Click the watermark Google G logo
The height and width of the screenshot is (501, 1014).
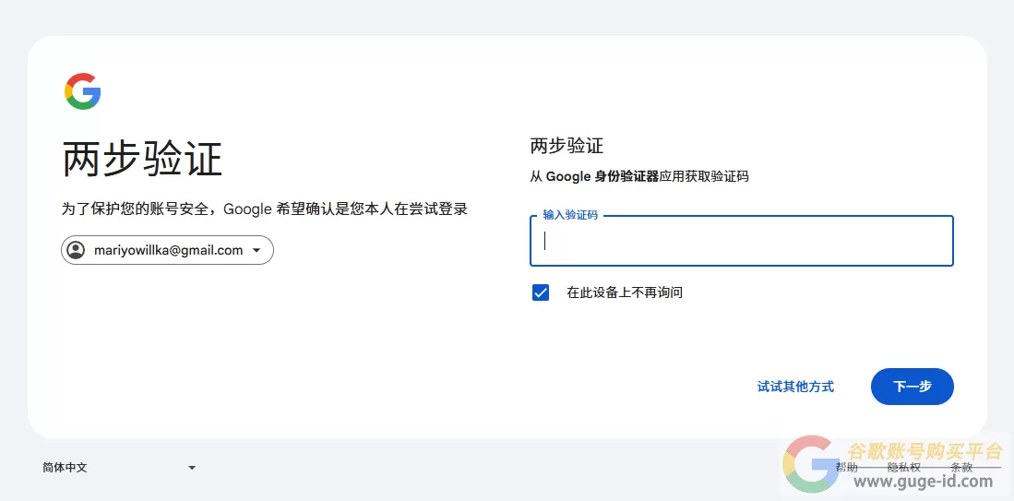(x=812, y=464)
